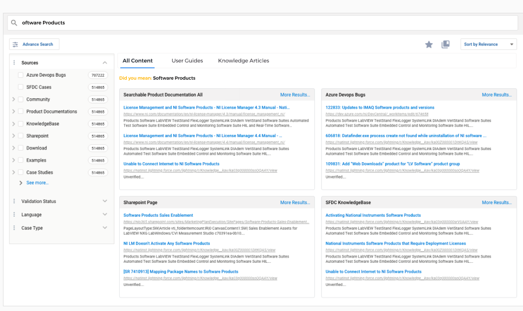The height and width of the screenshot is (311, 523).
Task: Open the saved collections icon beside the star
Action: click(446, 44)
